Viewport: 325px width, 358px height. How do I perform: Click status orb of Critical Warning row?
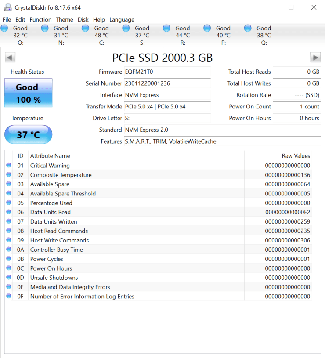coord(9,165)
